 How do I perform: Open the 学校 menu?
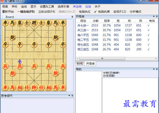[14, 6]
